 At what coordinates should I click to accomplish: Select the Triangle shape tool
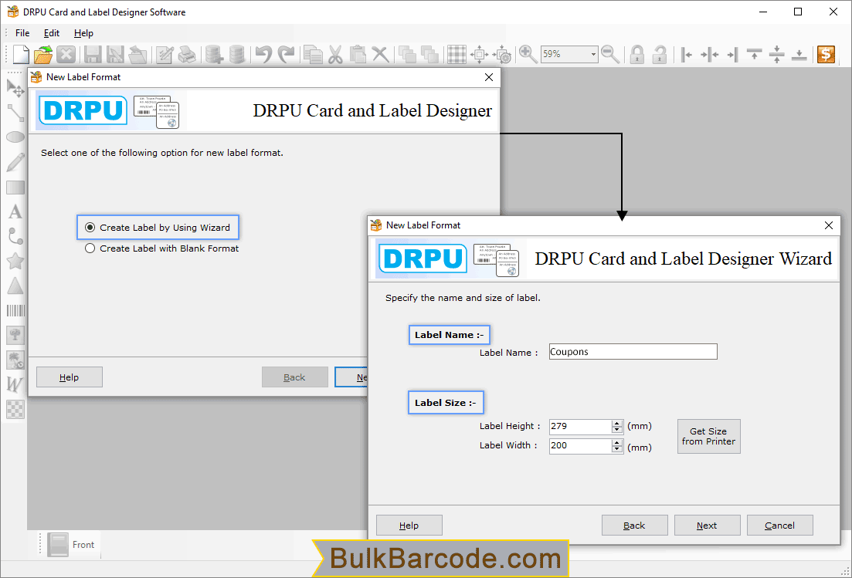[15, 286]
